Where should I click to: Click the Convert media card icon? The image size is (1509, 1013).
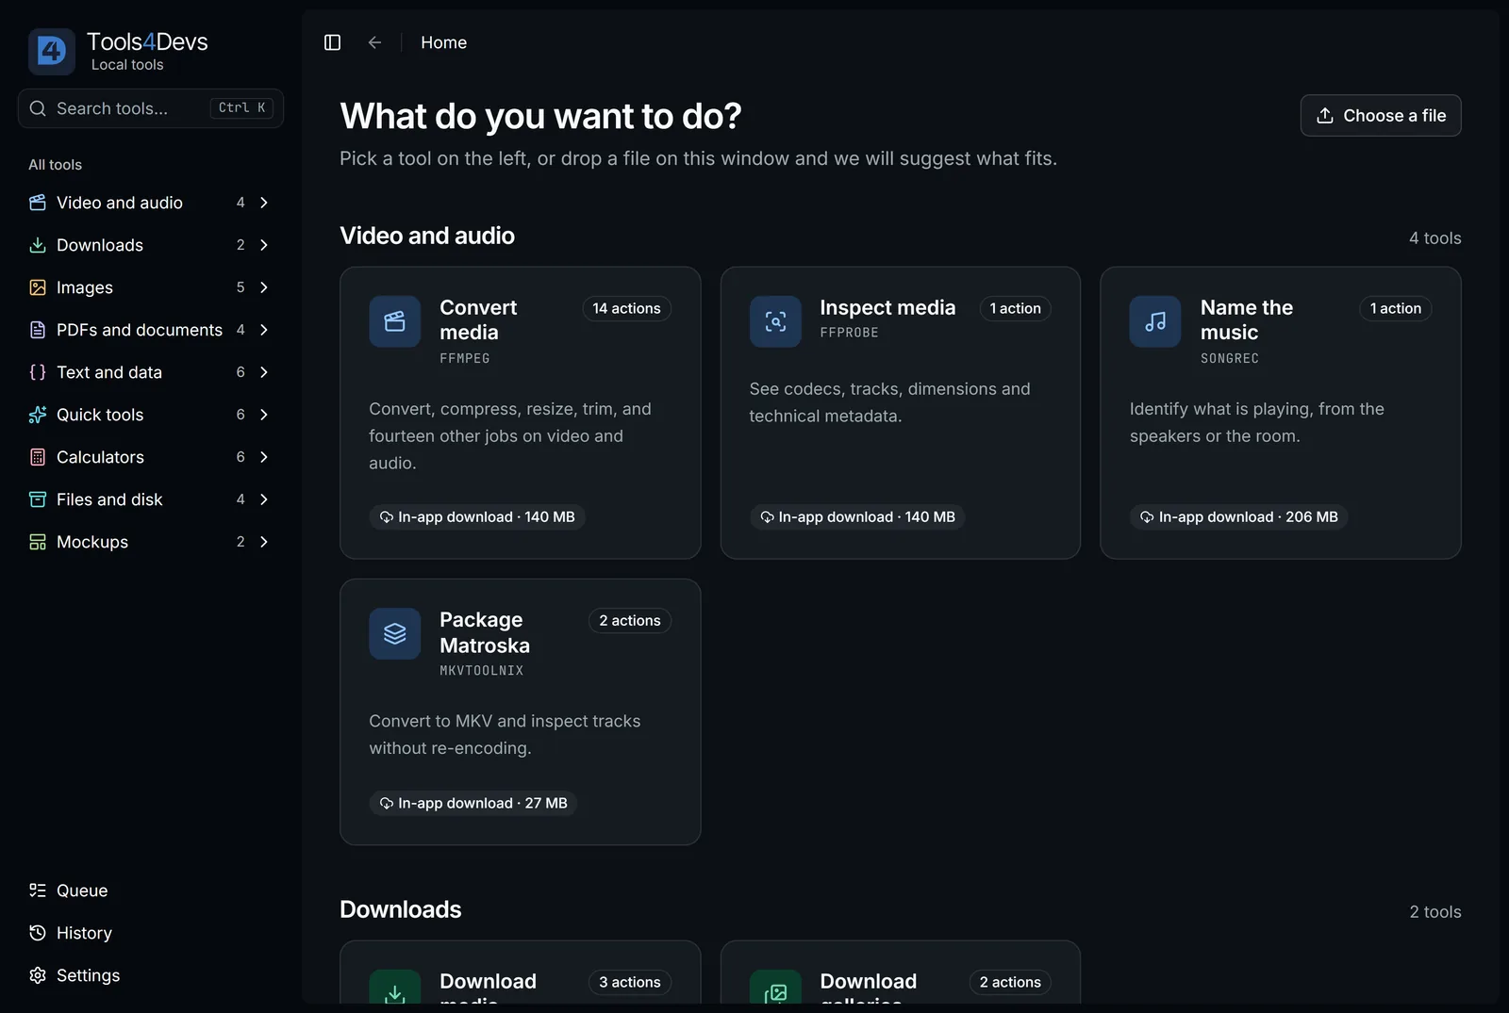[x=395, y=321]
